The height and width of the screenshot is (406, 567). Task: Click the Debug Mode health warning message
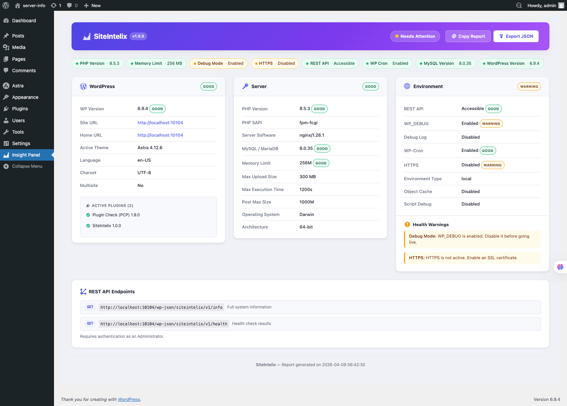point(473,239)
